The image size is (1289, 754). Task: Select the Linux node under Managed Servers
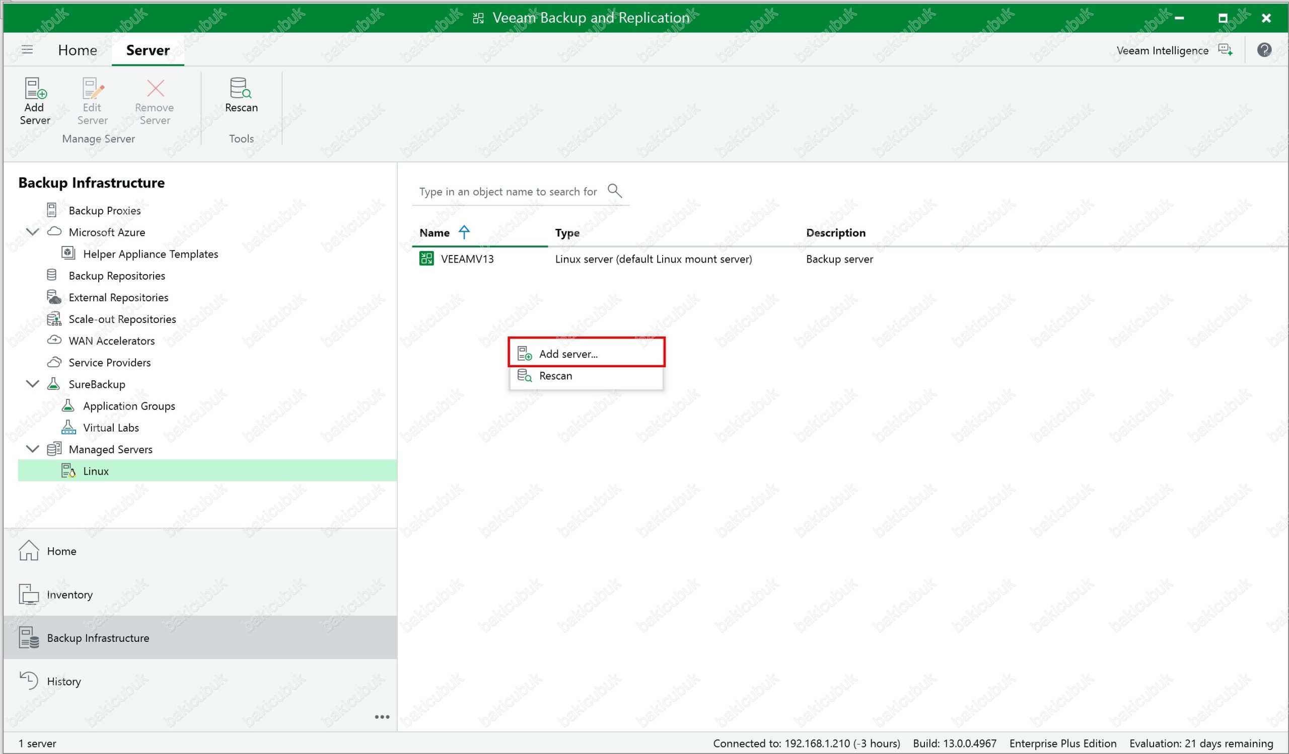tap(207, 470)
